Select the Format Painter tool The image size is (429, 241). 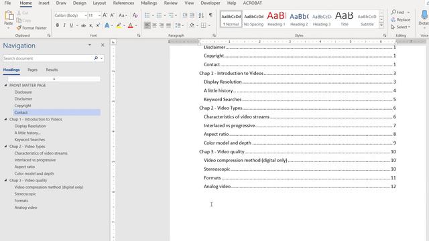[x=32, y=28]
